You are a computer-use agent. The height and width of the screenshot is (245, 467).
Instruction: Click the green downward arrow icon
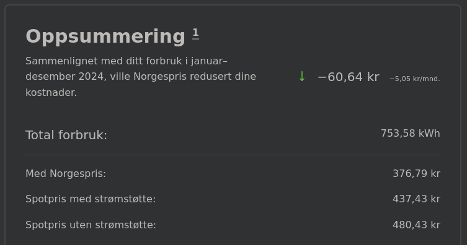[x=301, y=77]
